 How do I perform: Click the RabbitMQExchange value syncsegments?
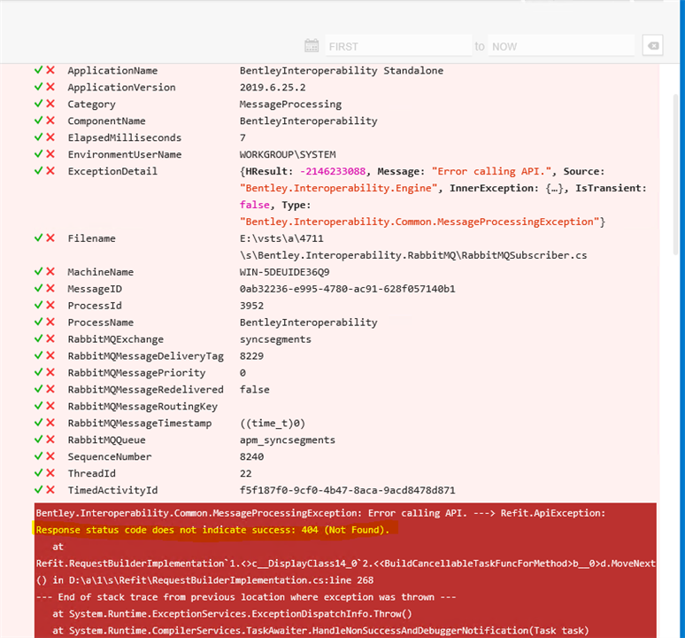(275, 339)
